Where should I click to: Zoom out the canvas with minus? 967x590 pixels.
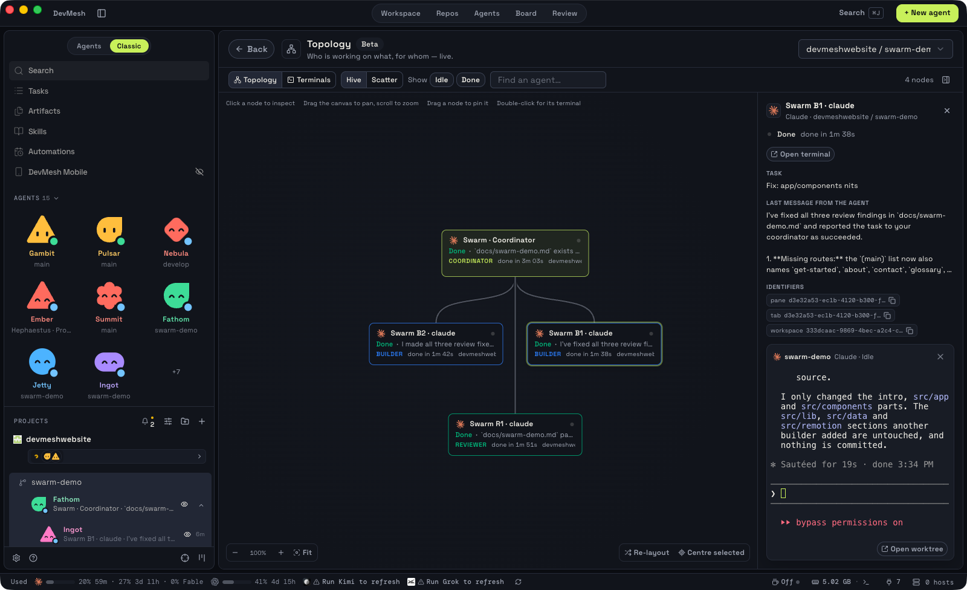pos(235,553)
